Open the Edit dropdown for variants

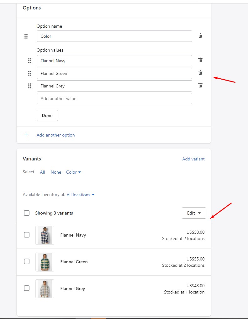tap(194, 213)
